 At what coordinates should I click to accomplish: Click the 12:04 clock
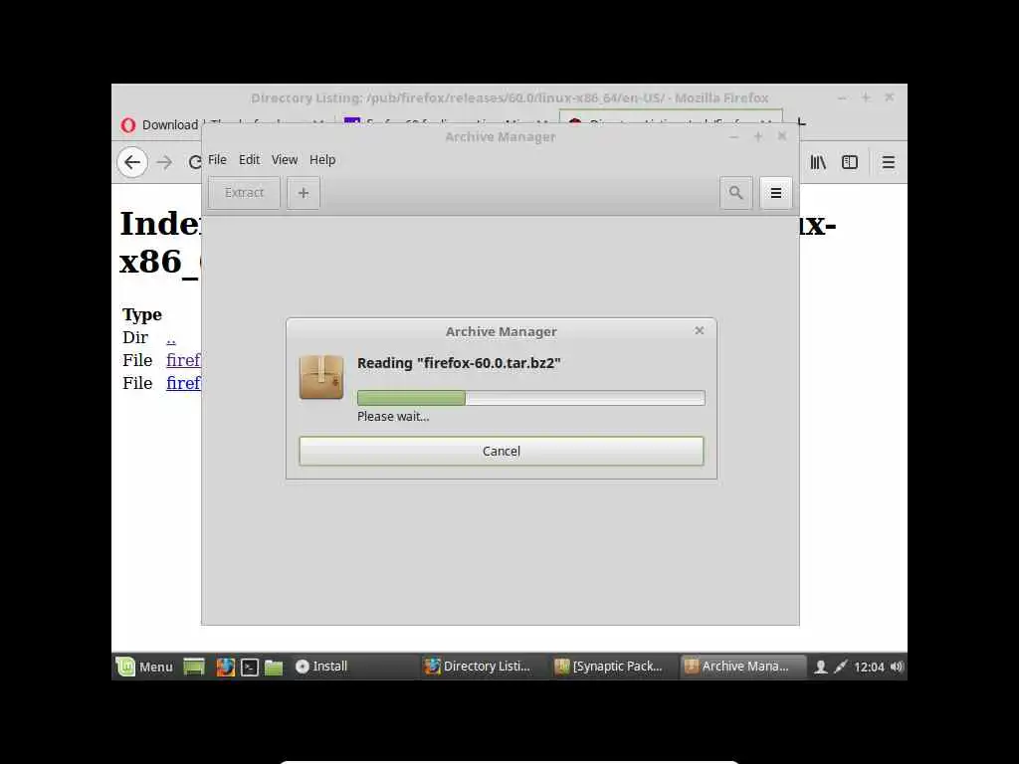tap(869, 667)
